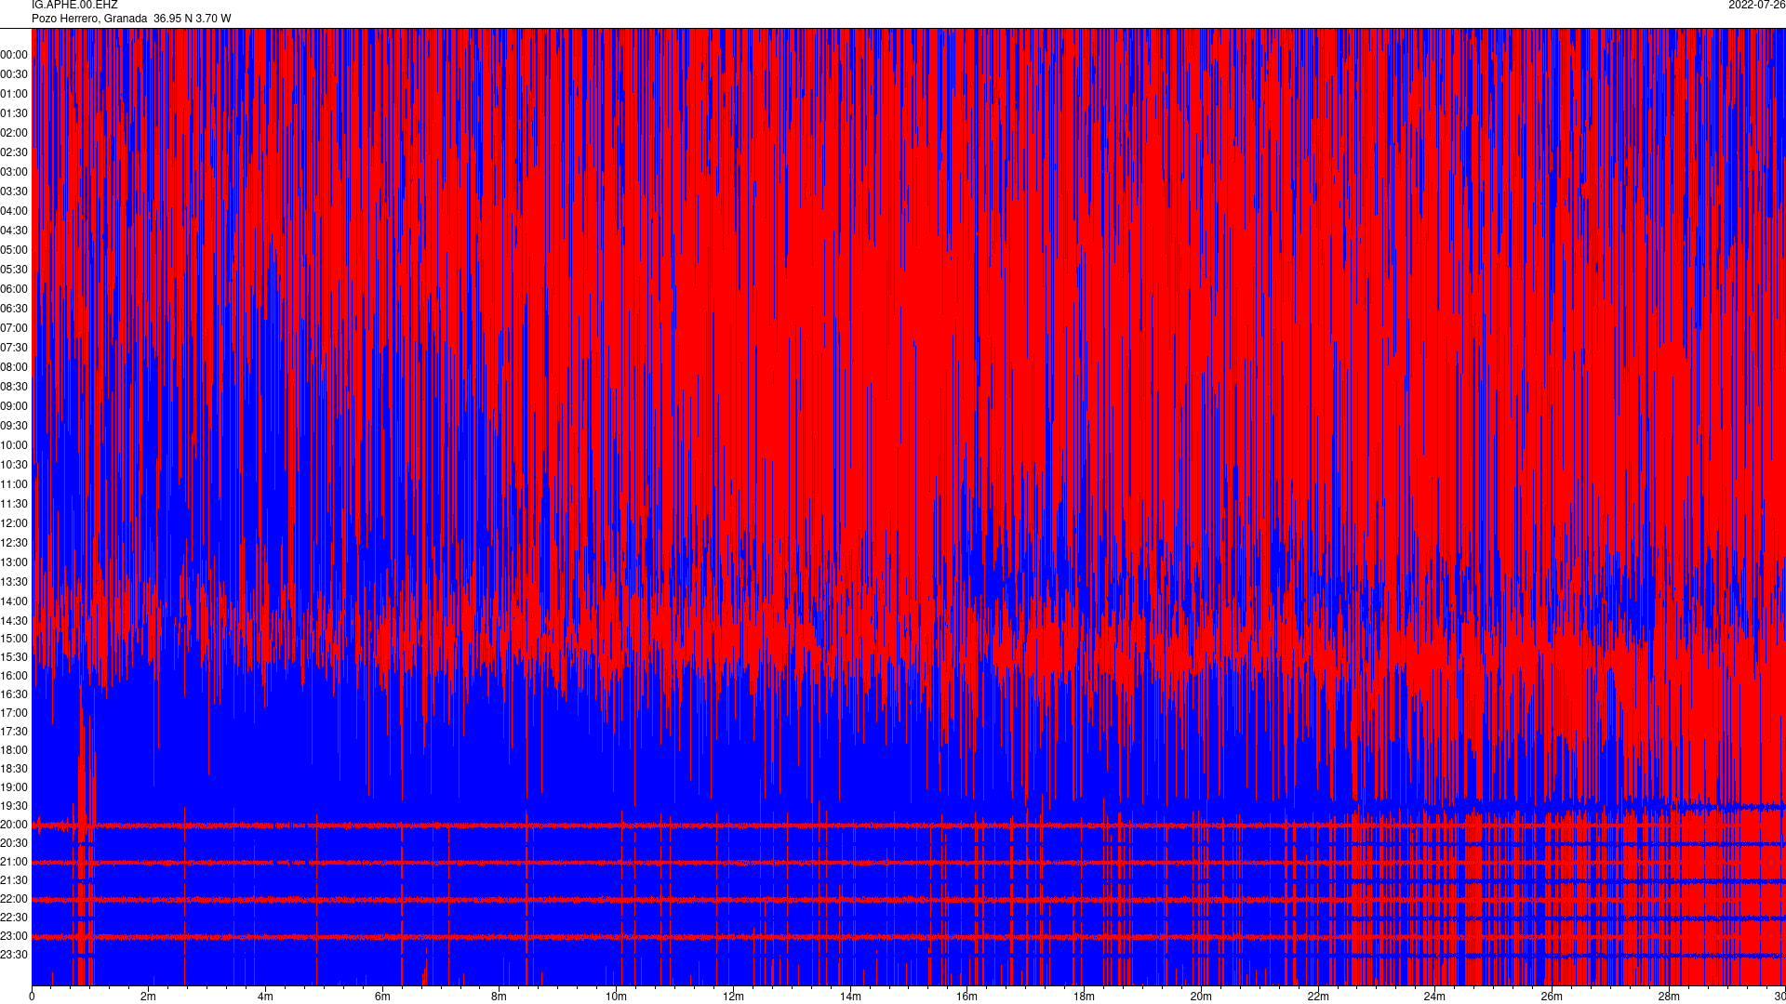Click the 14:30 time label
The width and height of the screenshot is (1786, 1004).
pos(14,621)
